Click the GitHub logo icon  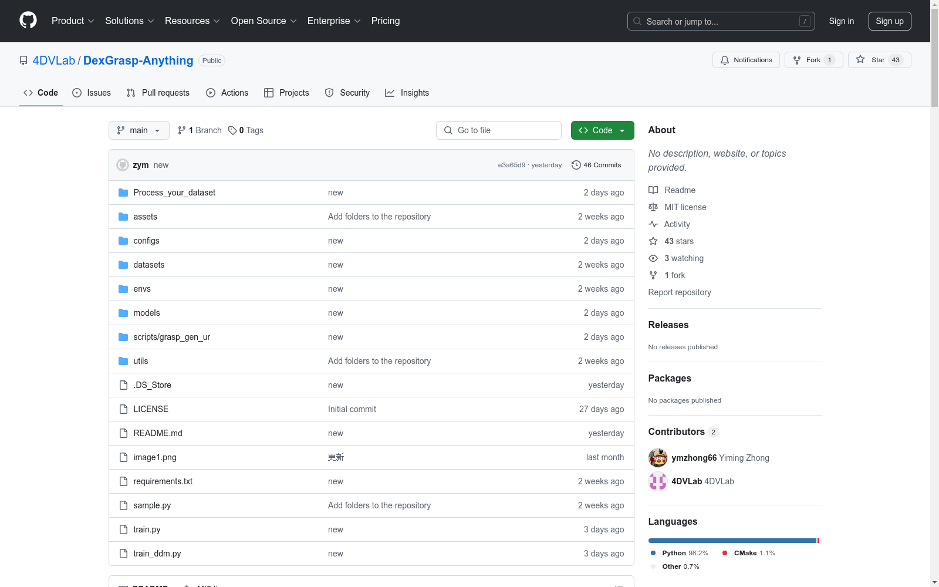click(28, 21)
